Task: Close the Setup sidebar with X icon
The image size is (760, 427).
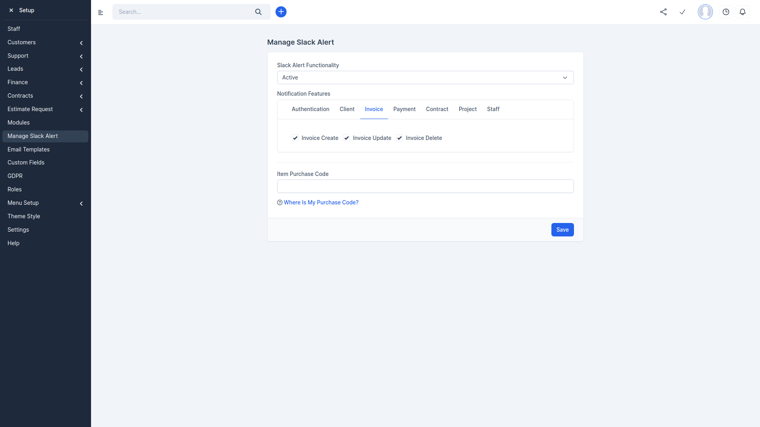Action: tap(11, 10)
